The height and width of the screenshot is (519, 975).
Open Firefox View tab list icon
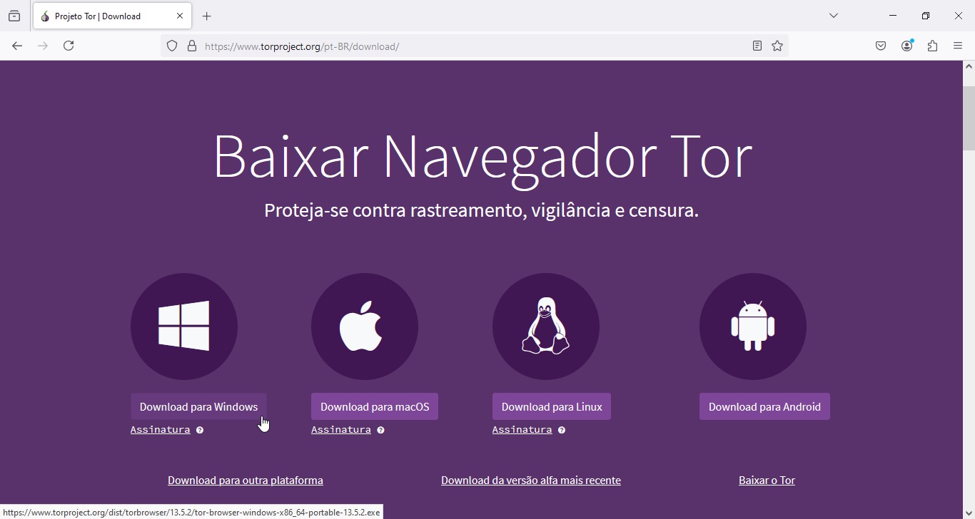[x=14, y=16]
